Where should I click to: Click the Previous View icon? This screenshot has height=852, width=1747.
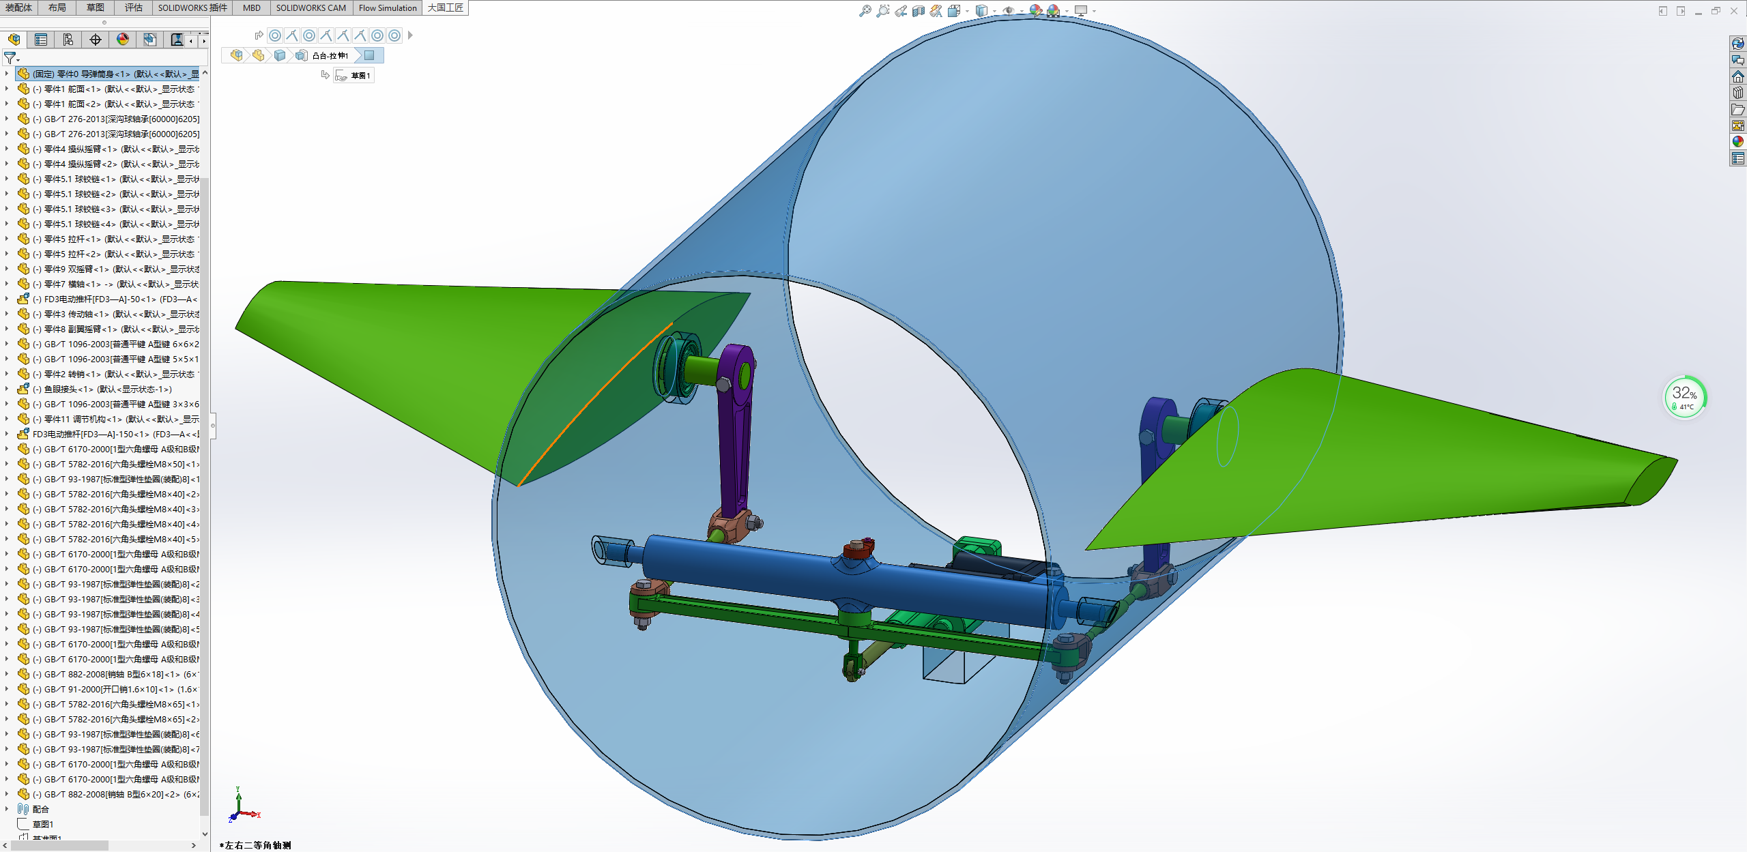[x=901, y=11]
